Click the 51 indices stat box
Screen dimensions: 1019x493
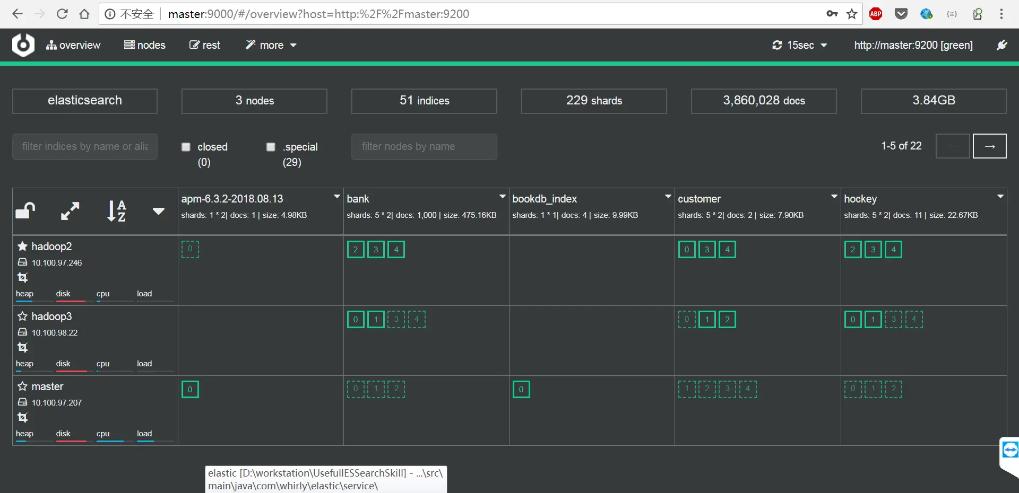tap(424, 101)
